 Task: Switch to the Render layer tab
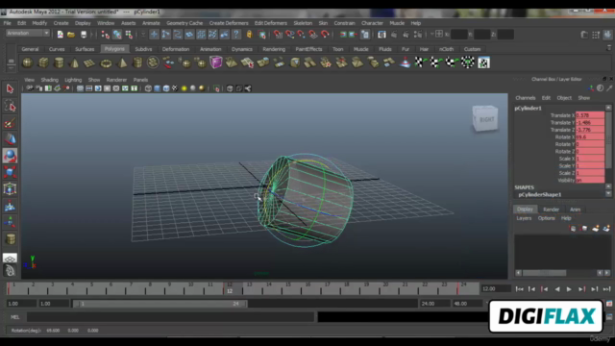[551, 210]
